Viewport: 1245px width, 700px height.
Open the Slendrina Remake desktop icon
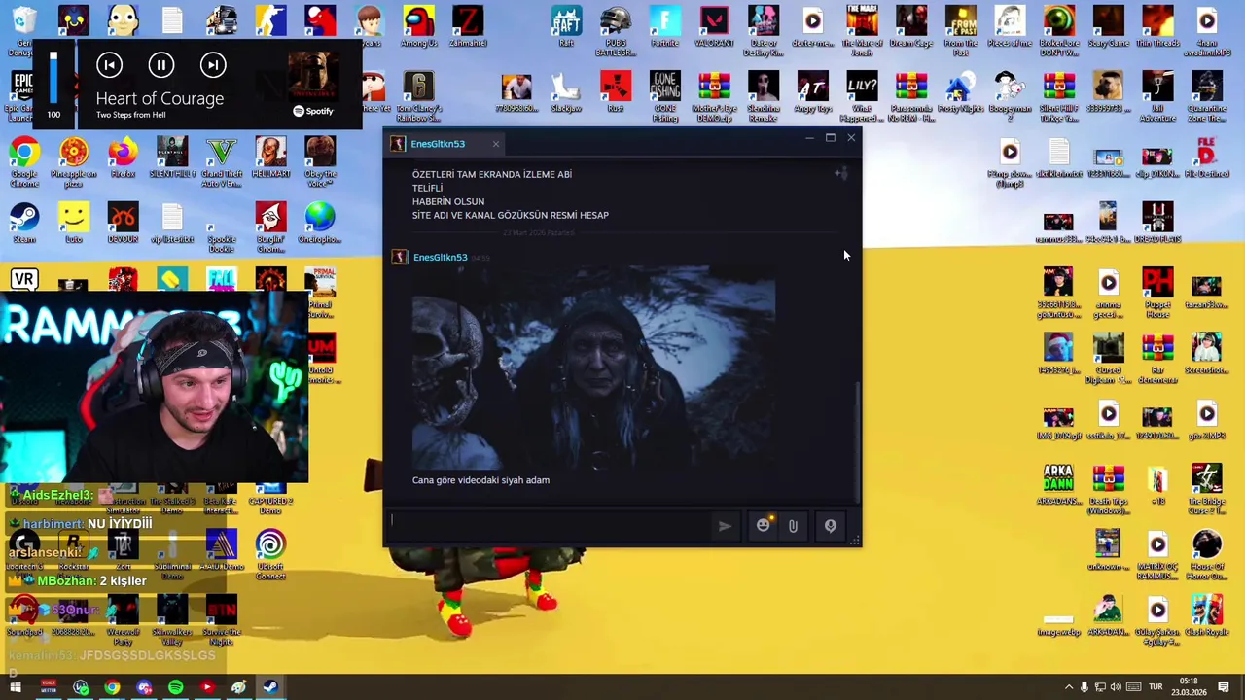[x=764, y=96]
